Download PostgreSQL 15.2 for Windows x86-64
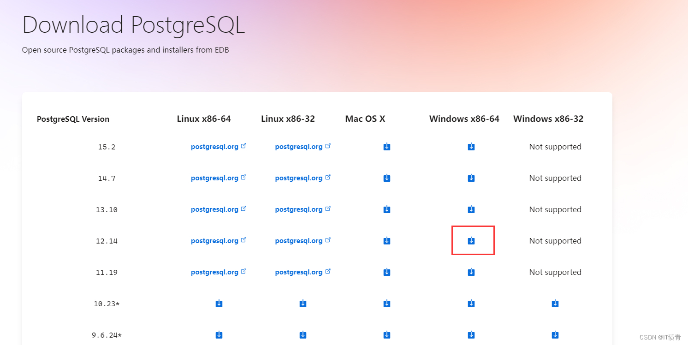The height and width of the screenshot is (345, 688). (471, 147)
